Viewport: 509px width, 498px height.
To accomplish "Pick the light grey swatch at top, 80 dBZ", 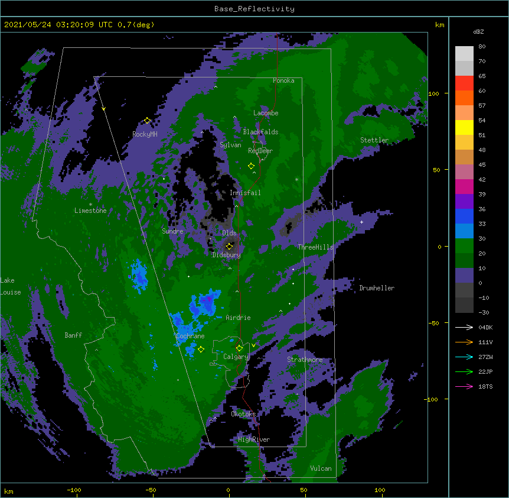I will (464, 54).
